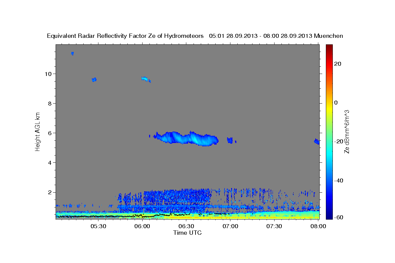This screenshot has height=263, width=395.
Task: Click the '06:30' time tick label
Action: [x=186, y=227]
